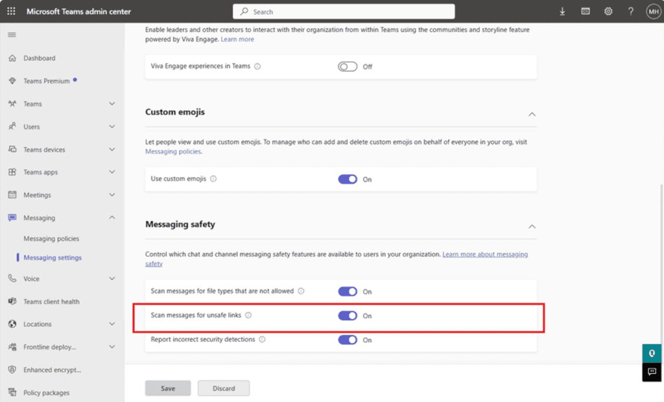Click the Save button
This screenshot has height=402, width=664.
coord(167,388)
